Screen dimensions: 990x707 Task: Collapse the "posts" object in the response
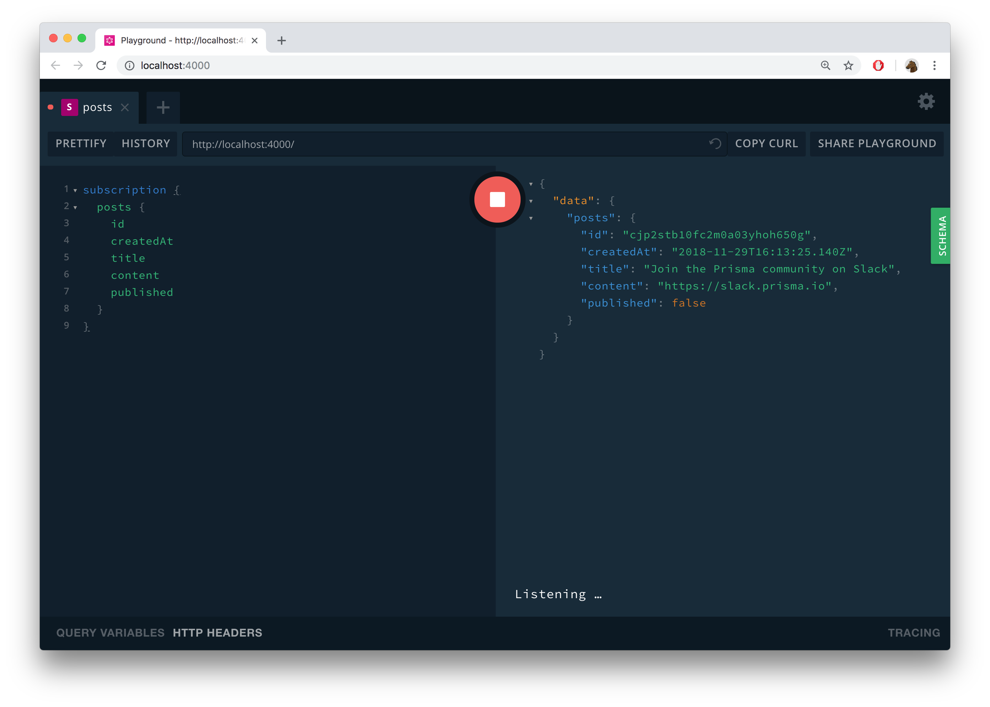531,218
